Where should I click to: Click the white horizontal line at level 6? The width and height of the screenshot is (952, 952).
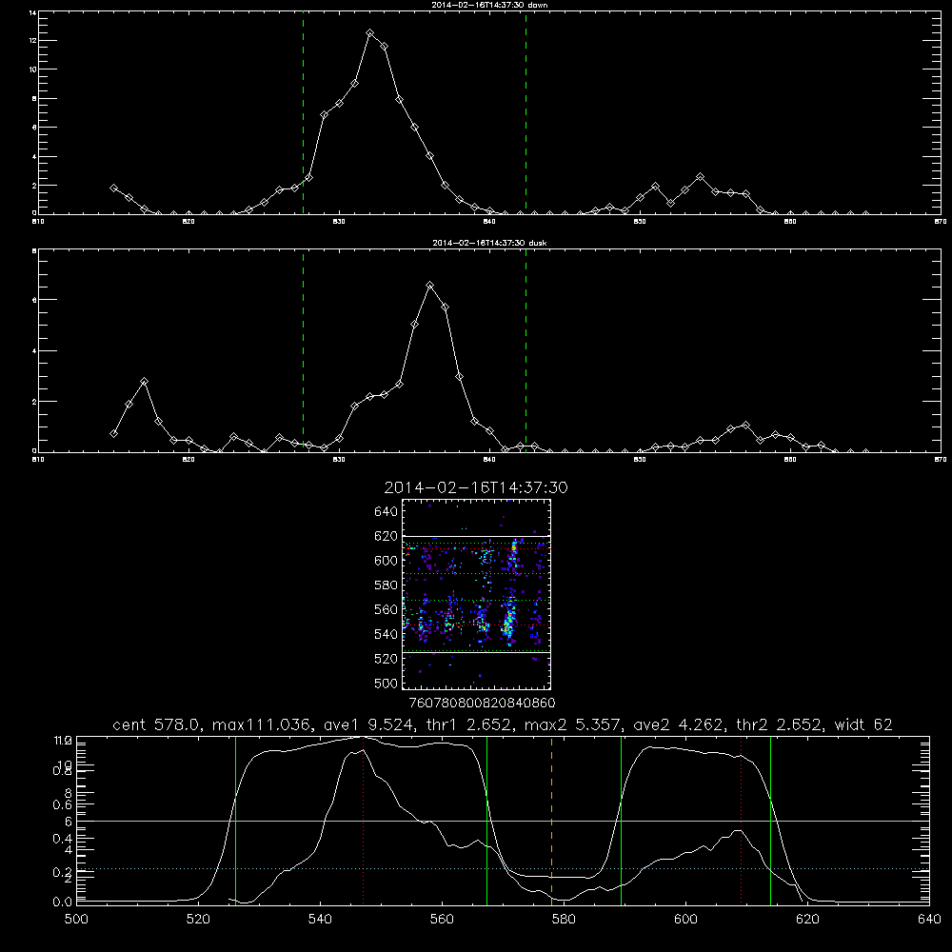tap(503, 821)
